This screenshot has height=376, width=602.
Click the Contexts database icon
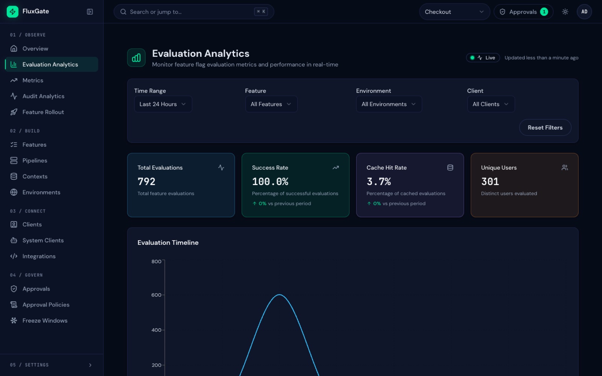(x=14, y=176)
